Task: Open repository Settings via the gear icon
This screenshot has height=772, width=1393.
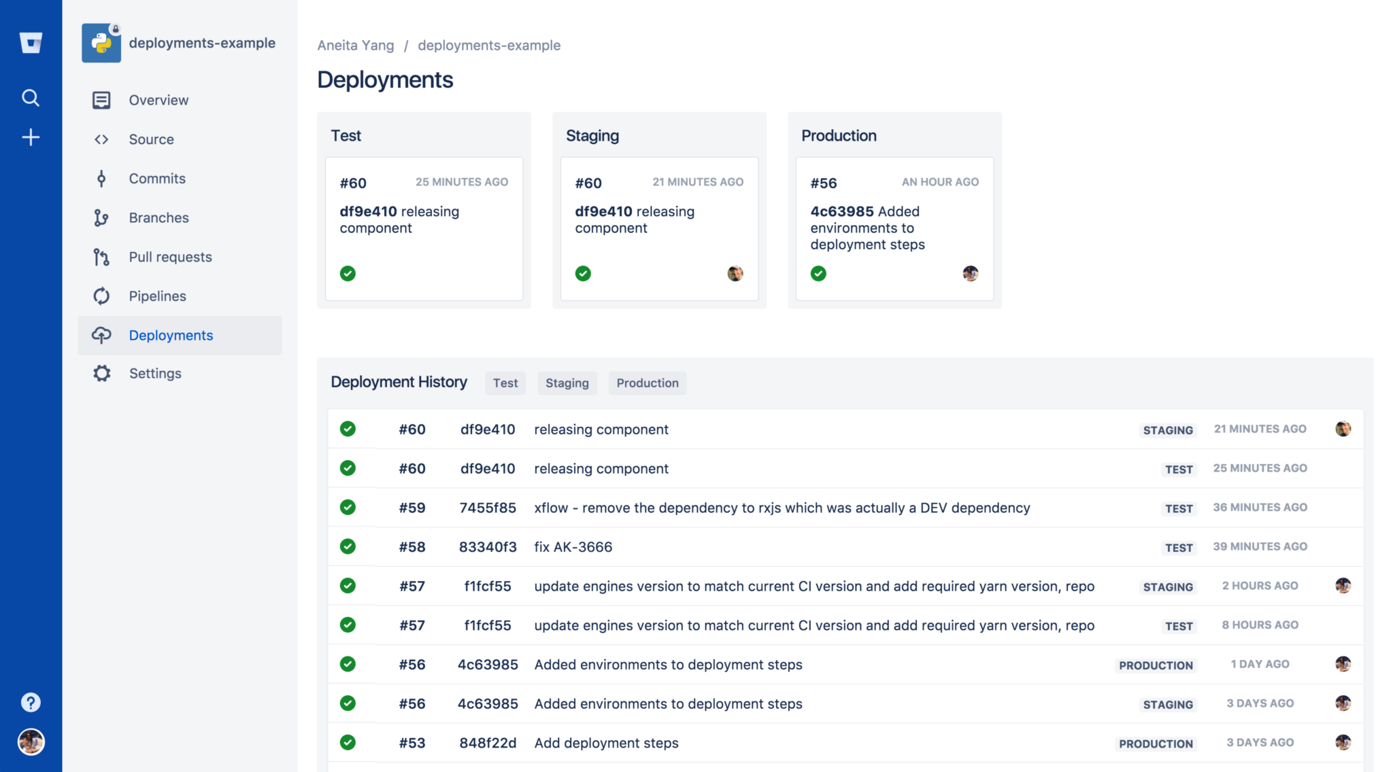Action: click(101, 373)
